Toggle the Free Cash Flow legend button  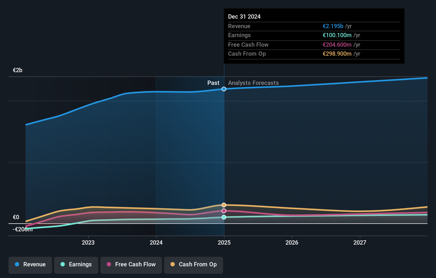(x=131, y=265)
